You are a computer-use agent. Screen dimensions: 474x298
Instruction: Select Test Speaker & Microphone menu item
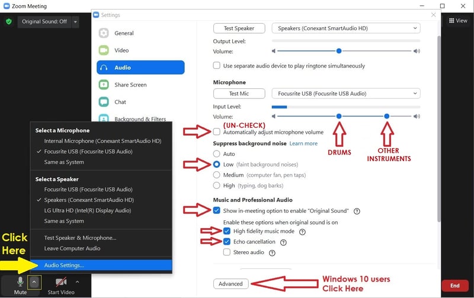click(x=80, y=238)
